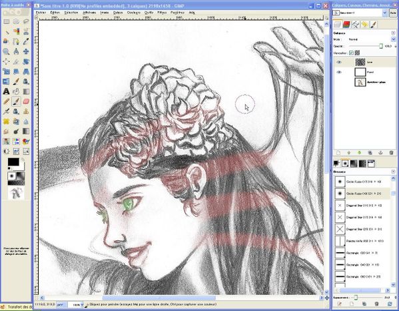This screenshot has height=311, width=399.
Task: Create a new layer in Calques panel
Action: point(338,153)
